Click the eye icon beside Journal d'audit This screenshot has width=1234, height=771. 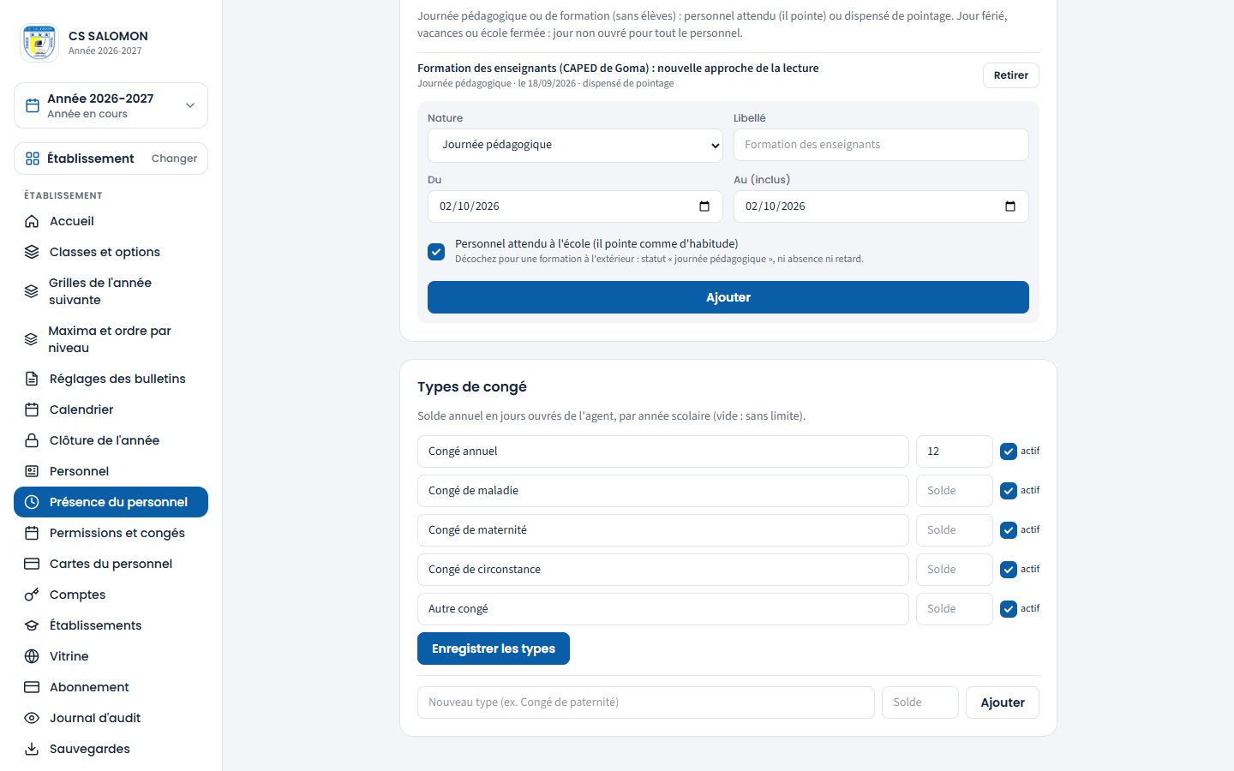click(x=32, y=718)
